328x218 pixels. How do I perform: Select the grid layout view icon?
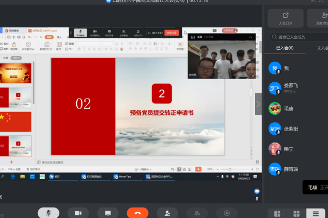click(296, 213)
